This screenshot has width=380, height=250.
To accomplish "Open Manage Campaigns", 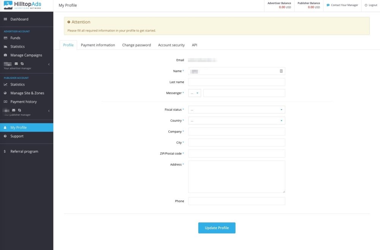I will point(27,55).
